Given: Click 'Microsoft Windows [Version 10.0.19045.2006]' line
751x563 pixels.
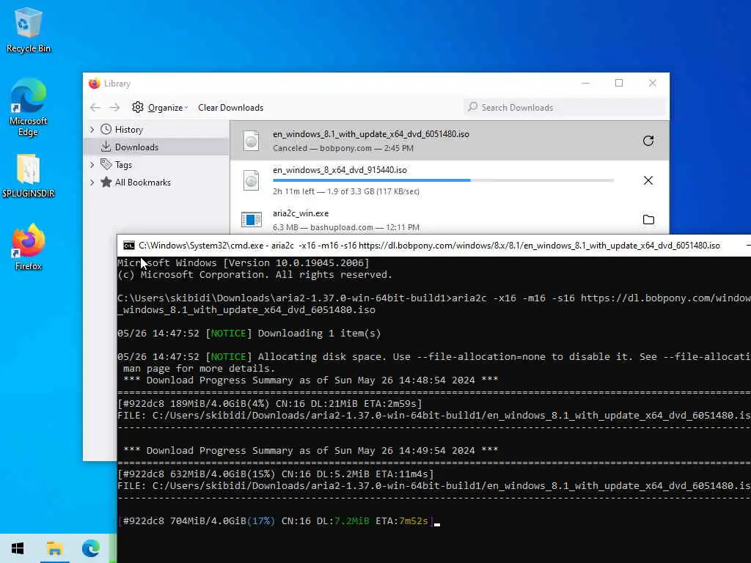Looking at the screenshot, I should (x=243, y=263).
